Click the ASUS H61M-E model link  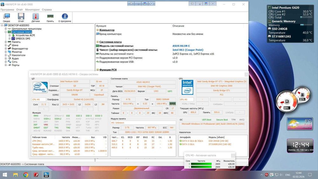click(x=181, y=46)
